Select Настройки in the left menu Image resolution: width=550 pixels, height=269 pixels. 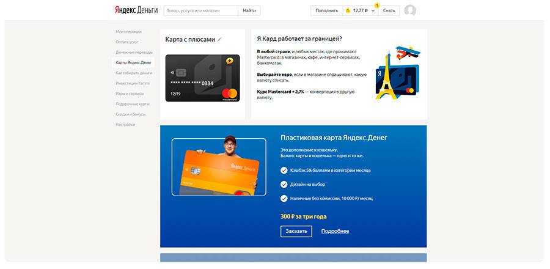(x=125, y=125)
